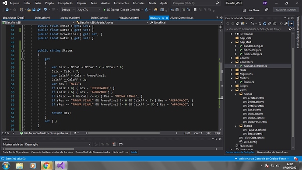Click the Save All toolbar icon
This screenshot has width=302, height=170.
pyautogui.click(x=39, y=10)
